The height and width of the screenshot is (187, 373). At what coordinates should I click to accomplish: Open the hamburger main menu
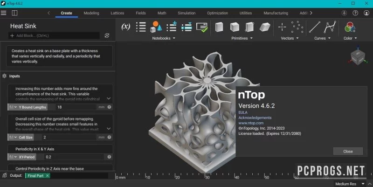click(4, 13)
